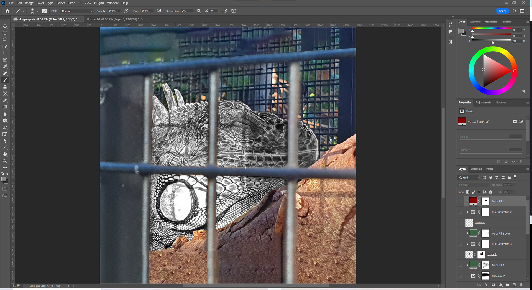This screenshot has height=290, width=532.
Task: Show the Hue/Saturation 3 layer
Action: tap(460, 244)
